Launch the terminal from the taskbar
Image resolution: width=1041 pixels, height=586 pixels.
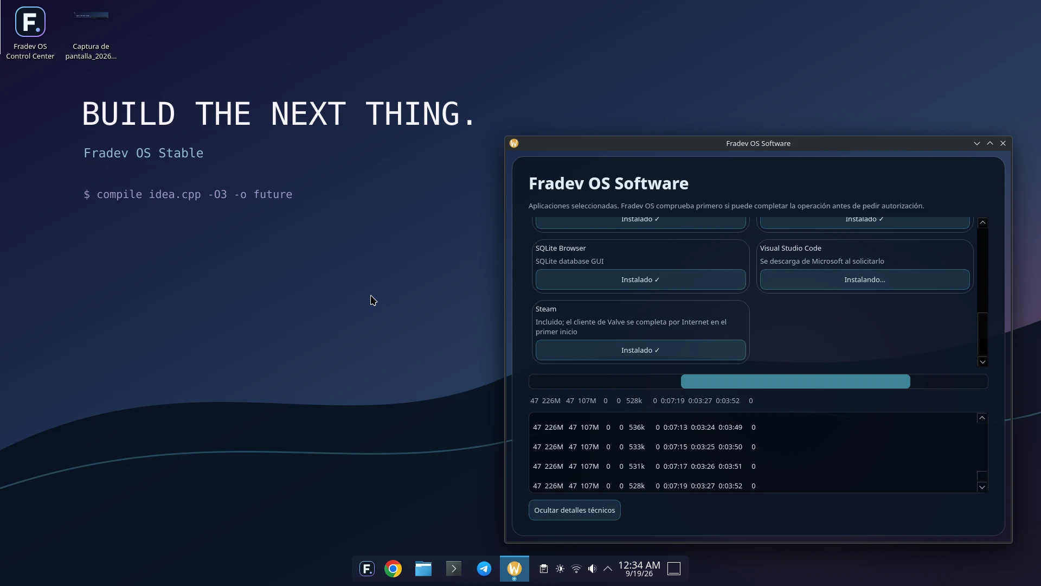pyautogui.click(x=454, y=569)
